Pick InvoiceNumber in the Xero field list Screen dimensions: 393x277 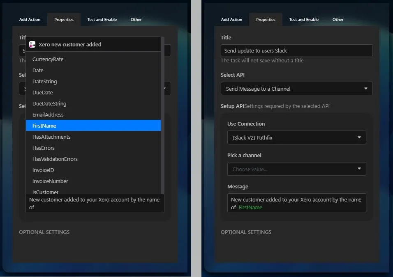pyautogui.click(x=93, y=181)
